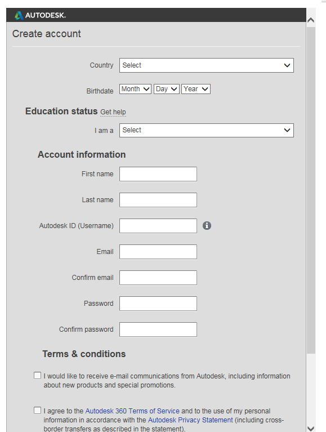Viewport: 326px width, 432px height.
Task: Expand the 'I am a' education dropdown
Action: [x=207, y=130]
